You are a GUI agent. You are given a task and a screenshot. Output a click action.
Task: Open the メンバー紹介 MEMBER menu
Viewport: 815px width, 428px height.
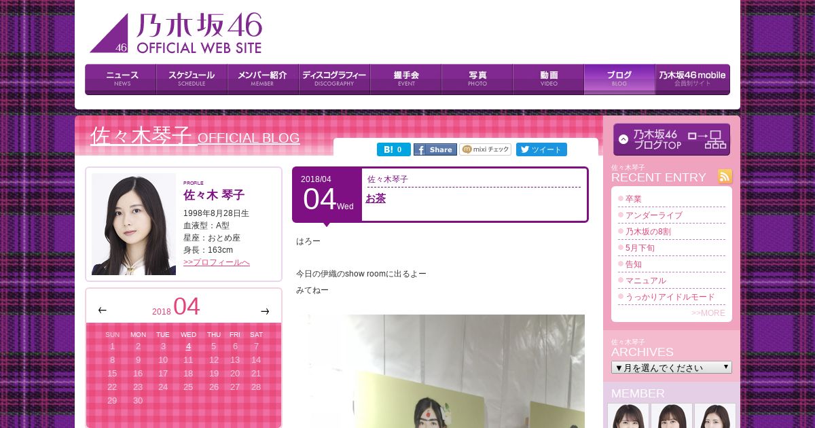point(264,79)
